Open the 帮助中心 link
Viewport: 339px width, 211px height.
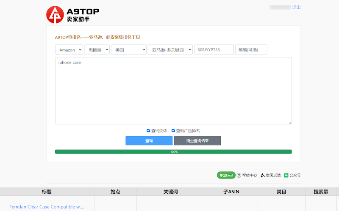pos(250,175)
